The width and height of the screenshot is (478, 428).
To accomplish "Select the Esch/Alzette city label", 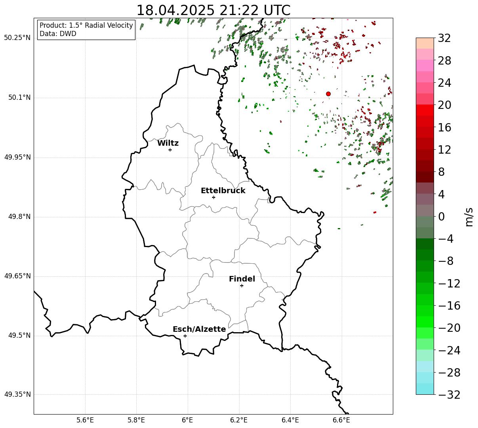I will (199, 329).
